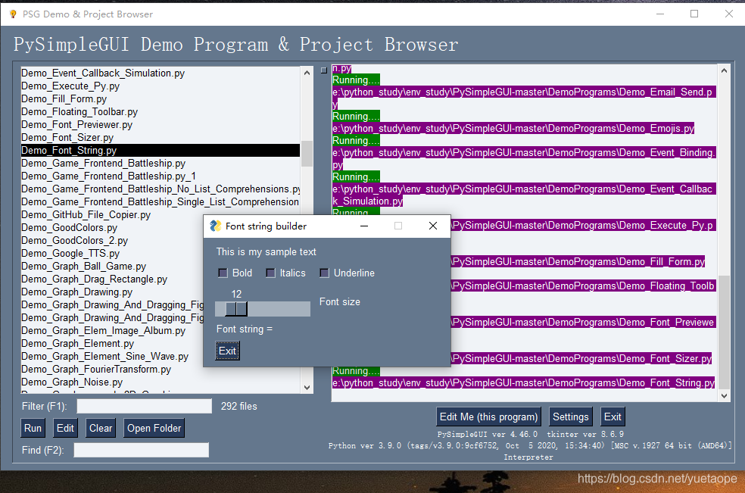This screenshot has width=745, height=493.
Task: Exit the Font string builder dialog
Action: [x=227, y=351]
